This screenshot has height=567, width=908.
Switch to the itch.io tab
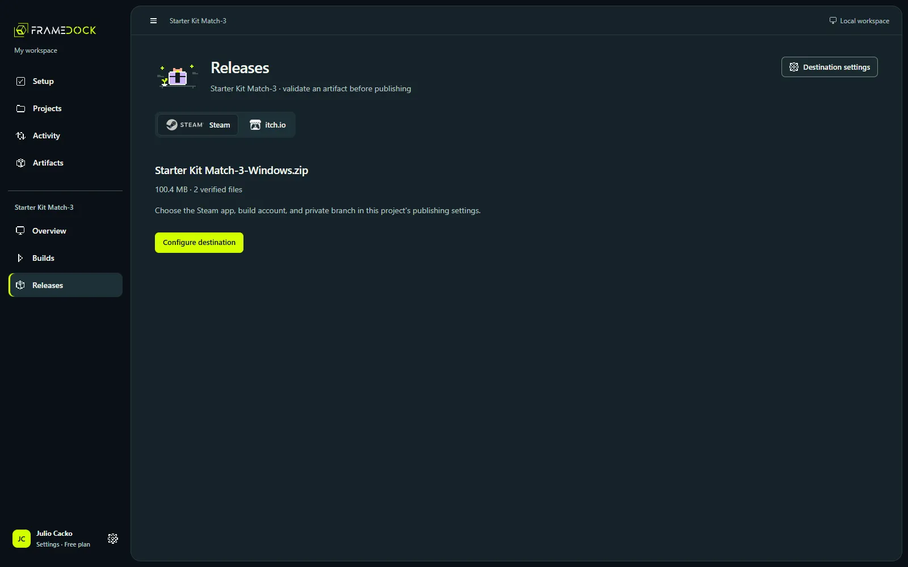pyautogui.click(x=268, y=125)
